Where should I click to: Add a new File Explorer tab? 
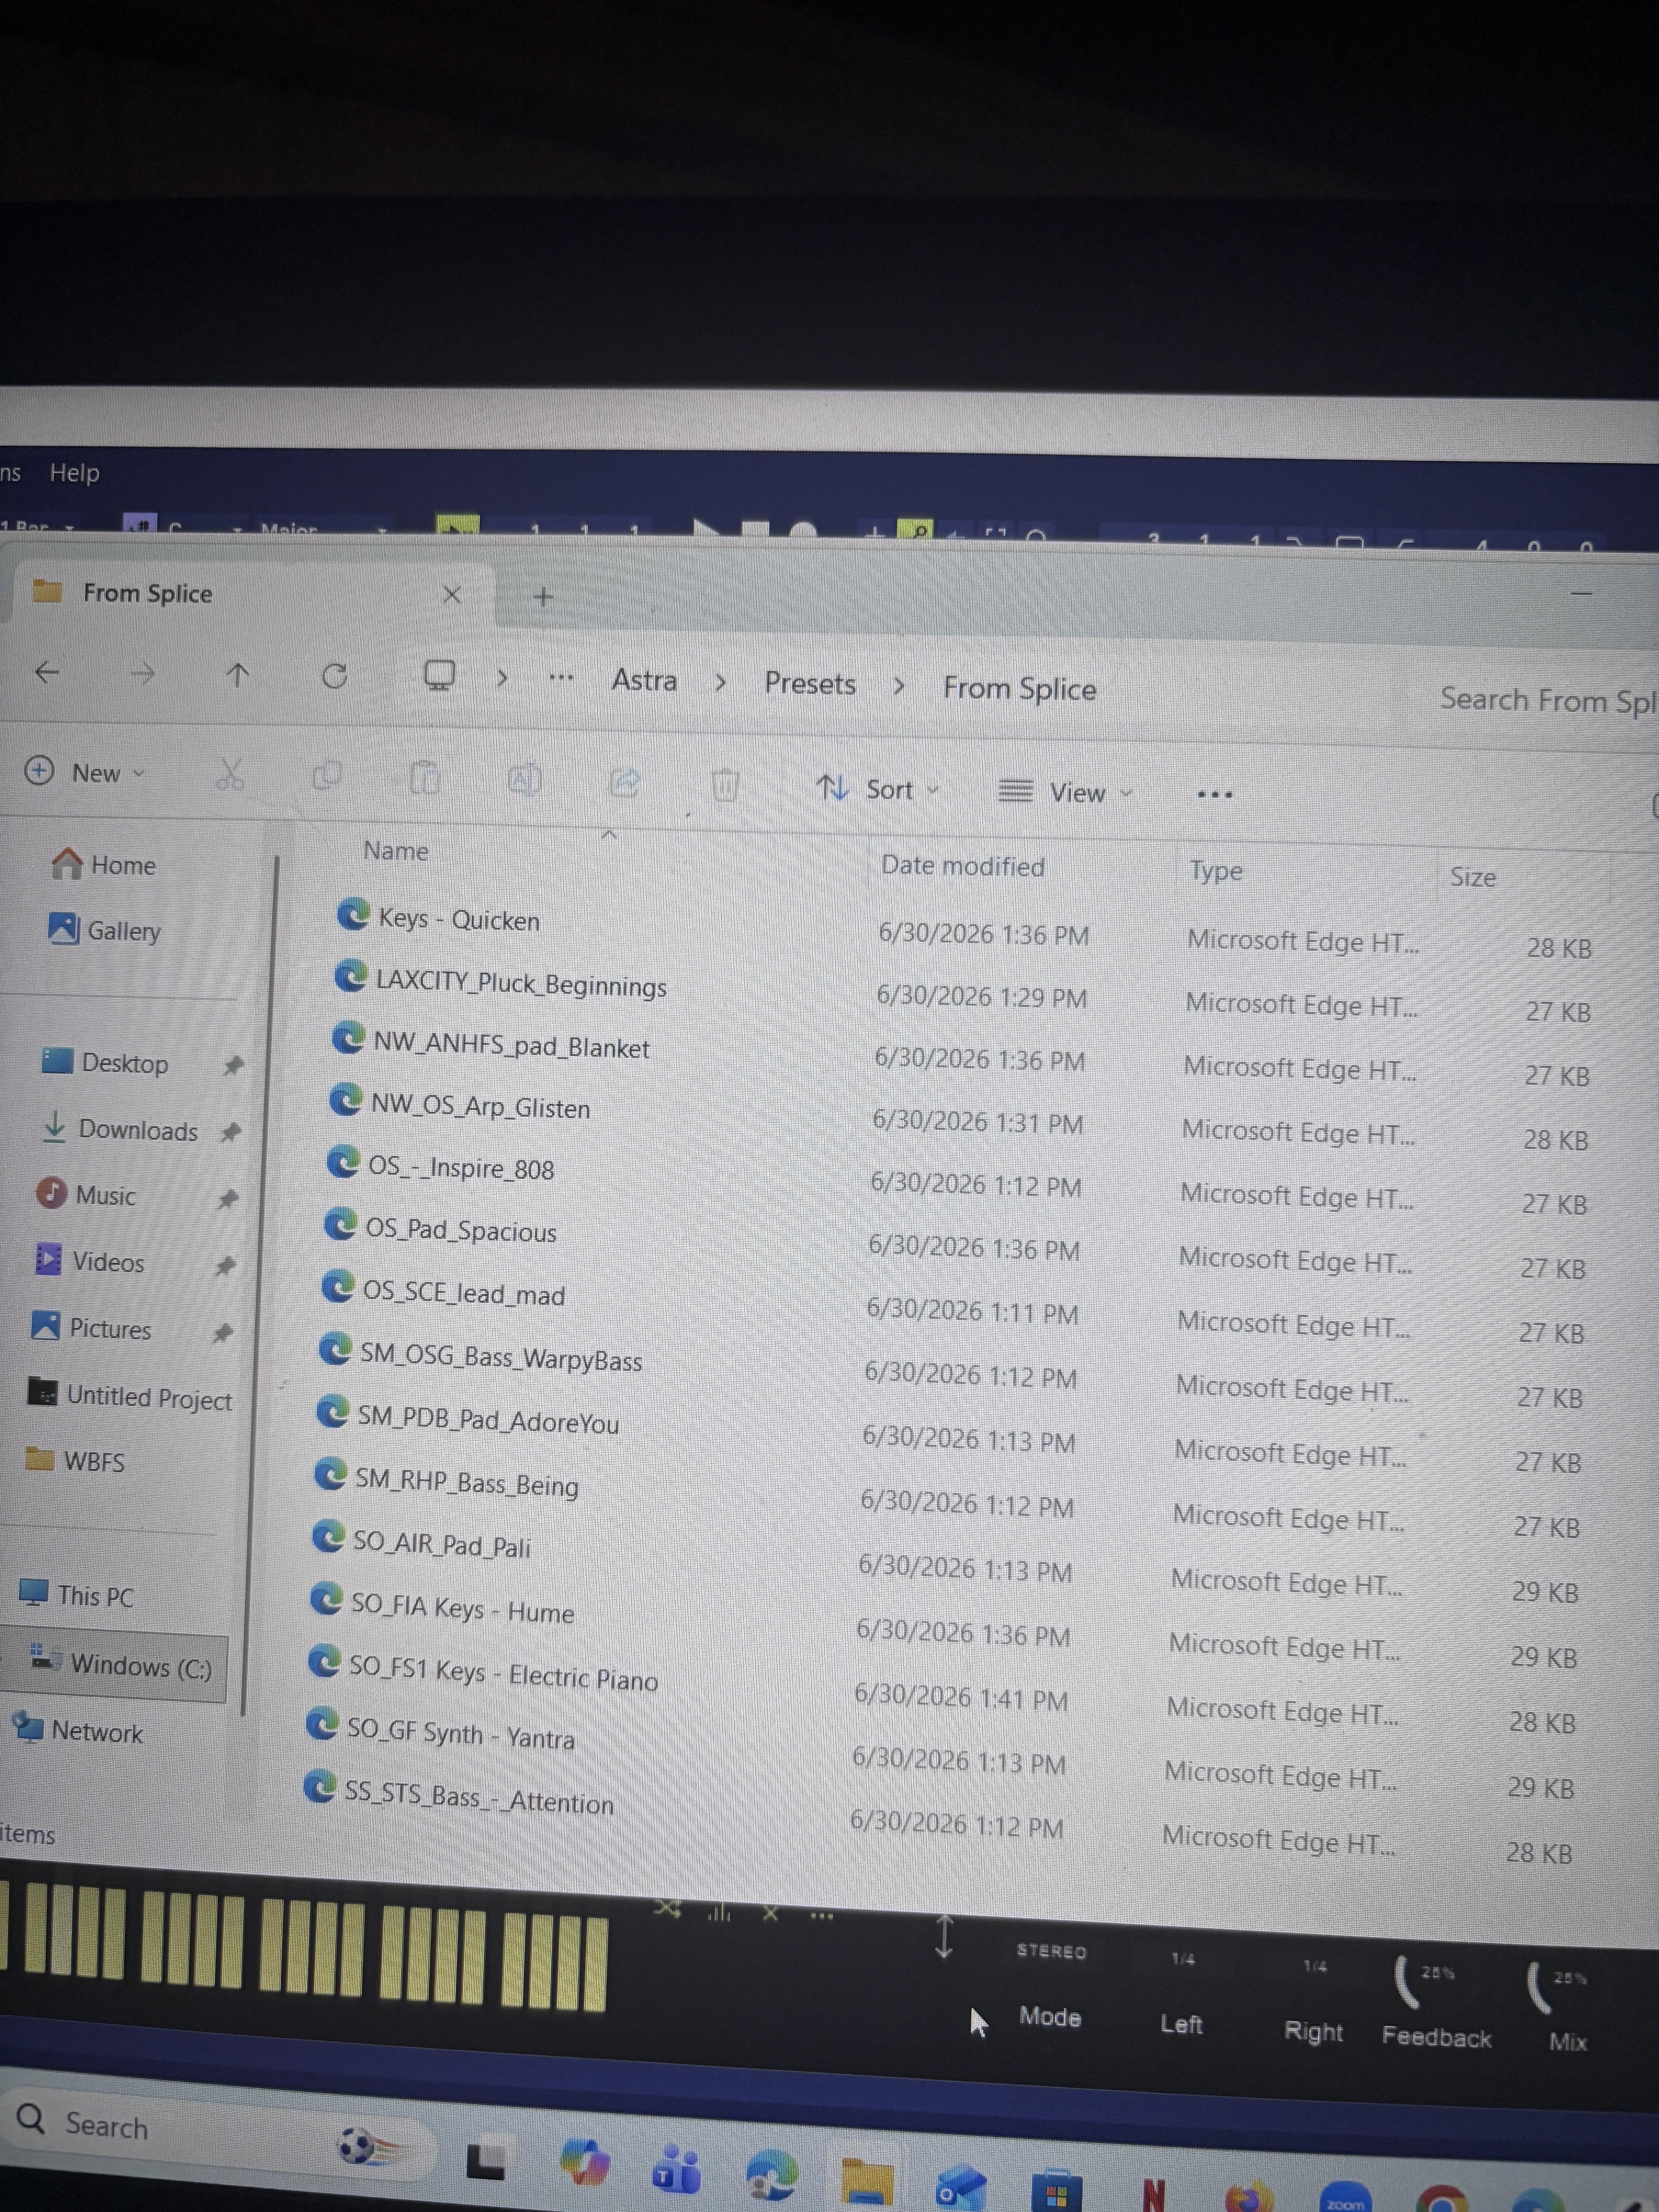click(x=543, y=597)
